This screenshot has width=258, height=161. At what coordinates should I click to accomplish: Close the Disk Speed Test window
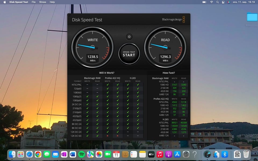click(69, 15)
